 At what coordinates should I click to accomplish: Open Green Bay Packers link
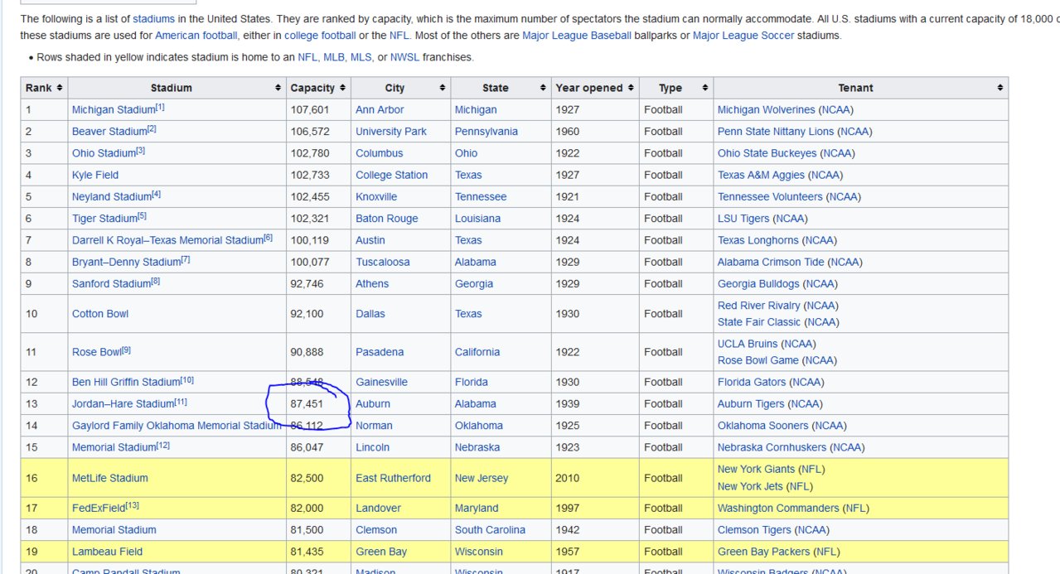tap(764, 552)
